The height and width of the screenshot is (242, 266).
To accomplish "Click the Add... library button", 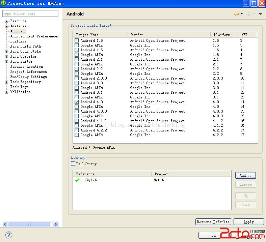I will pyautogui.click(x=245, y=175).
